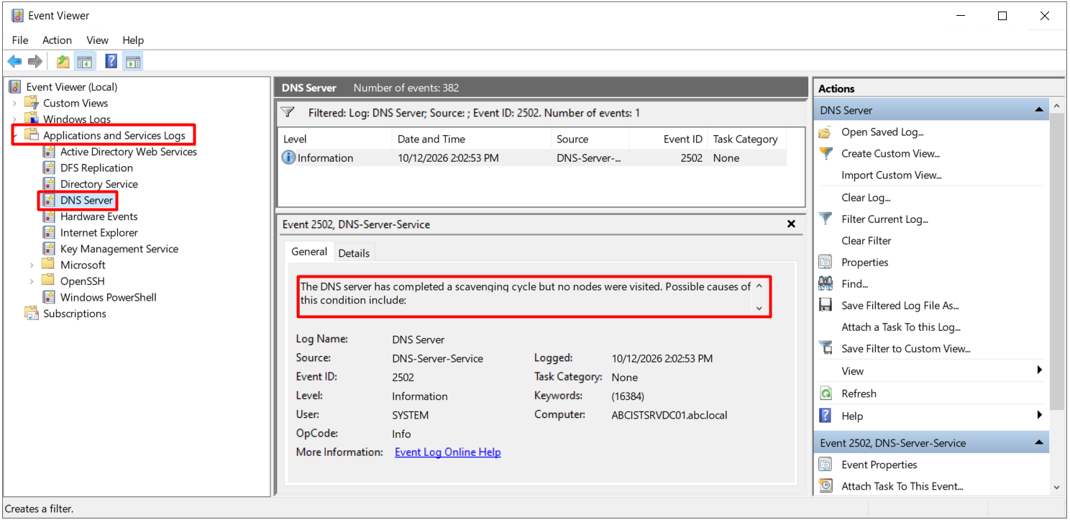Expand the Microsoft folder node

[x=32, y=265]
